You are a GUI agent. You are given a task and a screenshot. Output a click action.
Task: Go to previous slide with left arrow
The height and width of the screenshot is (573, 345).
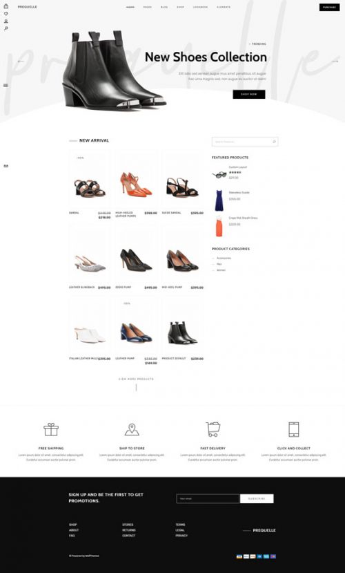click(21, 62)
